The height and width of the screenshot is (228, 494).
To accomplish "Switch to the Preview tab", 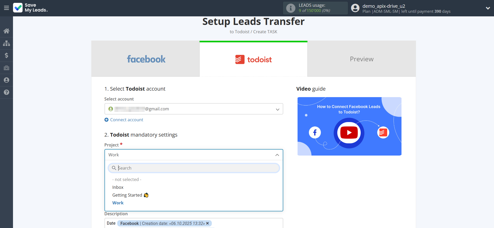I will point(361,59).
